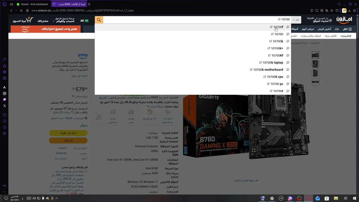The width and height of the screenshot is (359, 202).
Task: Open File Explorer from the taskbar
Action: (x=336, y=198)
